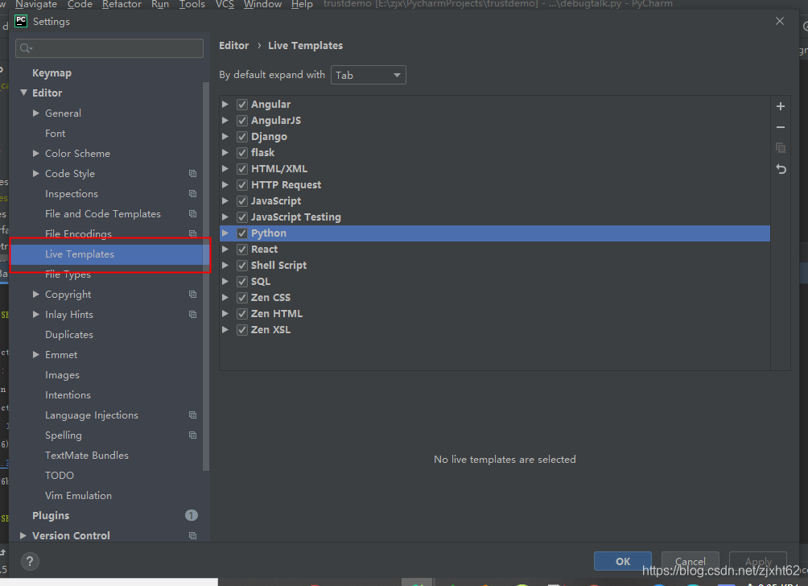The height and width of the screenshot is (586, 808).
Task: Disable the Django template group
Action: (x=241, y=136)
